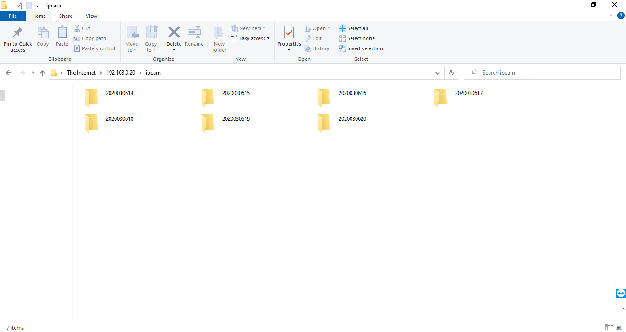Pin current folder to Quick access
This screenshot has height=332, width=626.
[x=17, y=38]
